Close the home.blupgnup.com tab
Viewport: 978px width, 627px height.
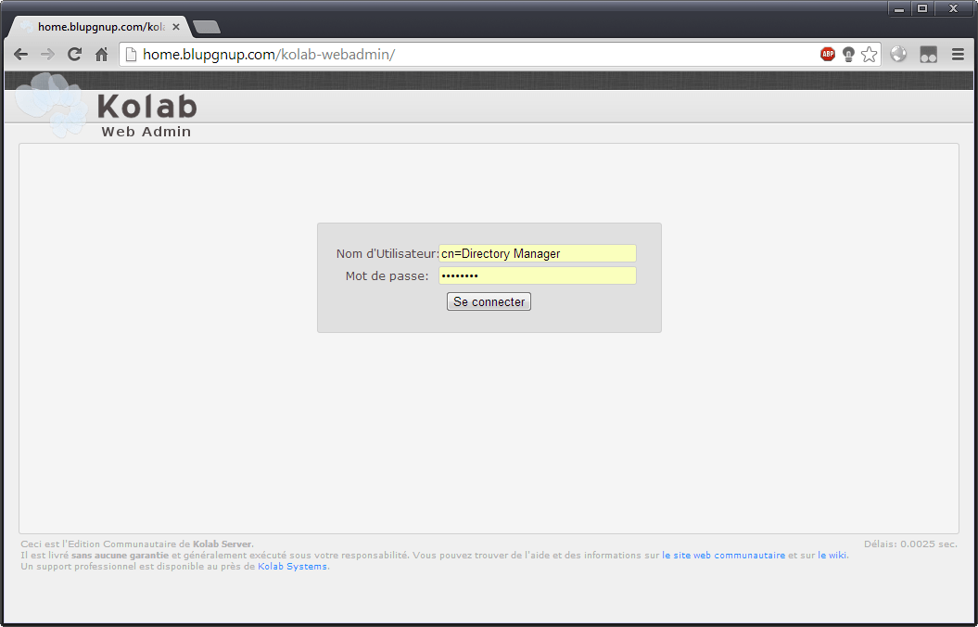(176, 27)
